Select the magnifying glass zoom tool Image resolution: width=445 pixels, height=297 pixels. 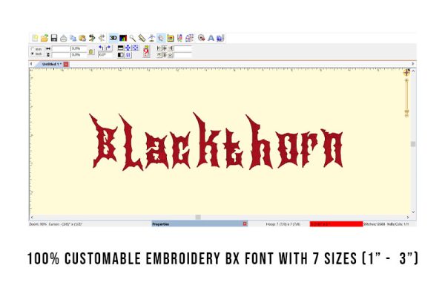pyautogui.click(x=133, y=38)
